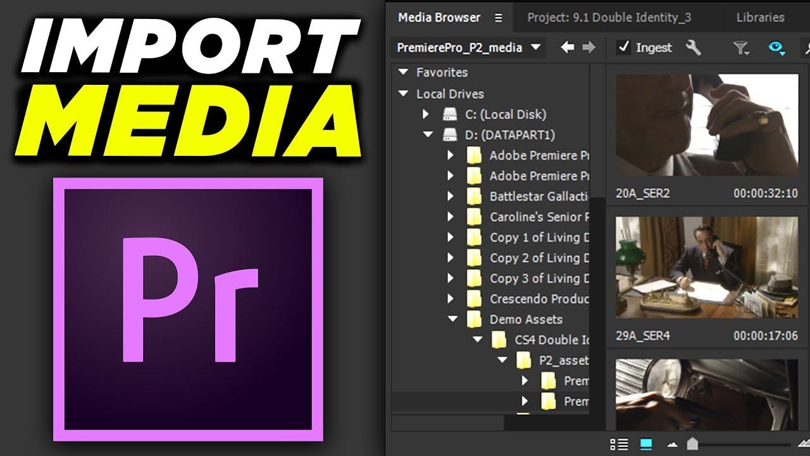This screenshot has height=456, width=810.
Task: Click the back navigation arrow
Action: click(x=566, y=47)
